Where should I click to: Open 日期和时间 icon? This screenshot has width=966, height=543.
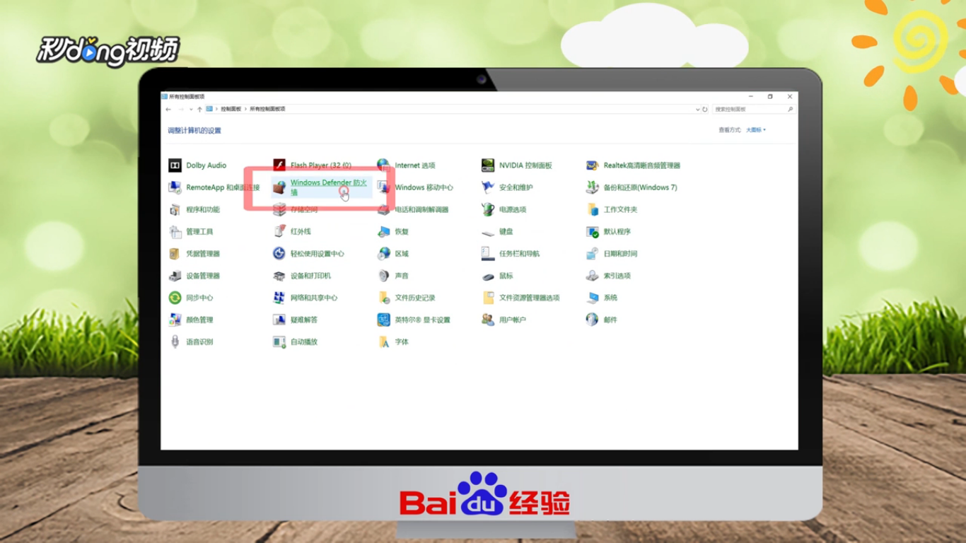[x=593, y=253]
